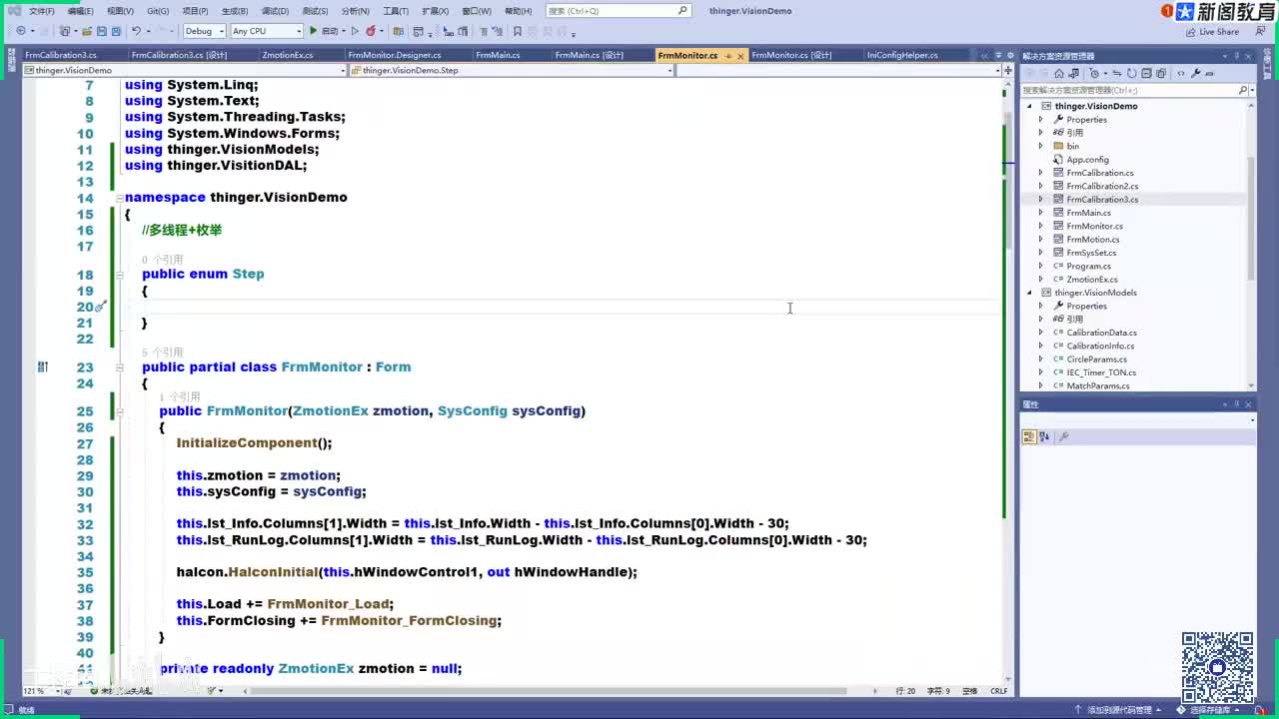The width and height of the screenshot is (1279, 719).
Task: Click the search magnifier icon in Solution Explorer search
Action: [1243, 90]
